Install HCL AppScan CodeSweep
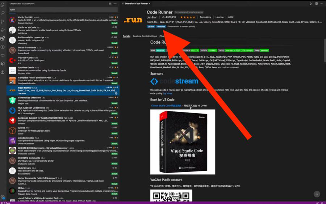 click(x=114, y=114)
